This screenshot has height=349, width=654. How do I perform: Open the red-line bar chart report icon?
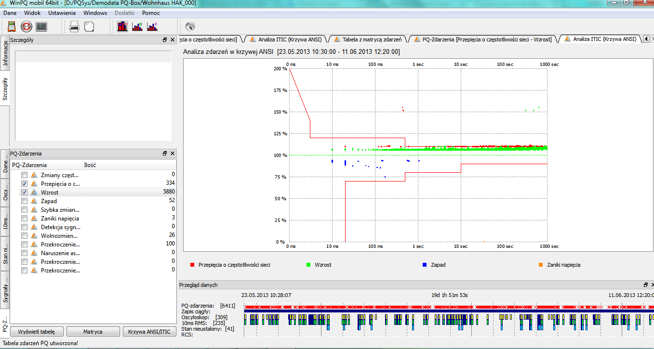tap(122, 26)
